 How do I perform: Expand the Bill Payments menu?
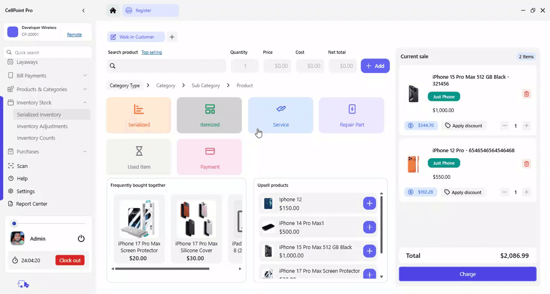(x=47, y=76)
